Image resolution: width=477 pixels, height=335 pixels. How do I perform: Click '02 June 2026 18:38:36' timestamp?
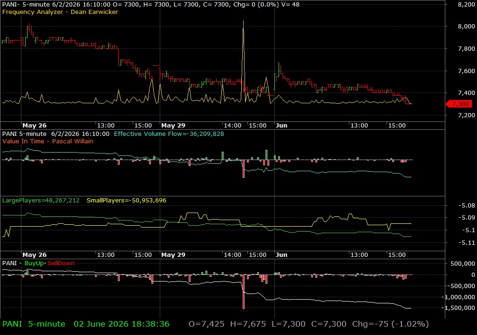(x=122, y=324)
